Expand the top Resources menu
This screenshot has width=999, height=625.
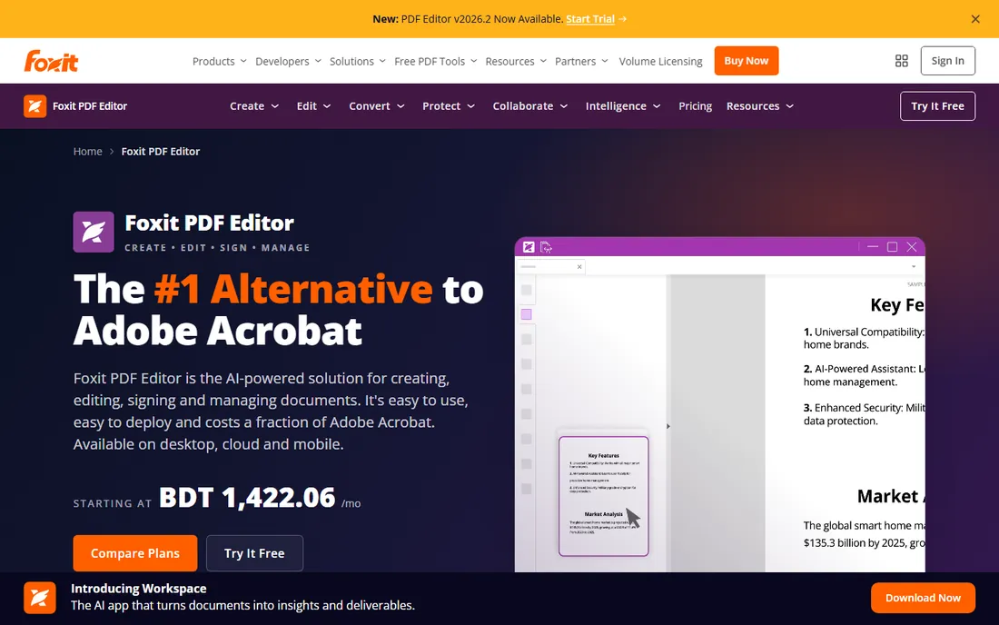(516, 61)
